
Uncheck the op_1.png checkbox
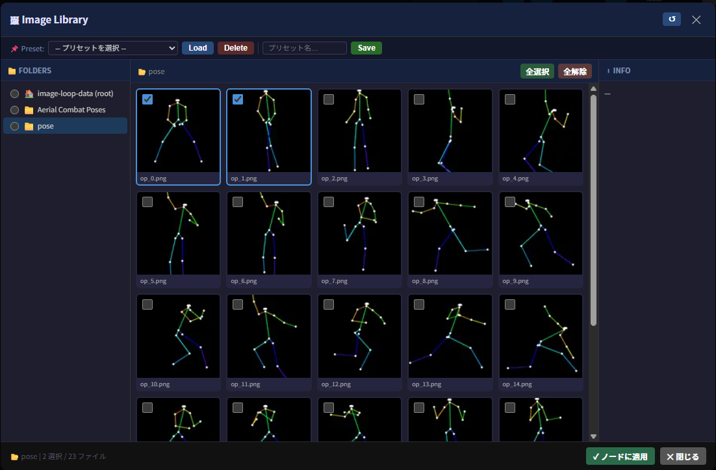pyautogui.click(x=238, y=99)
